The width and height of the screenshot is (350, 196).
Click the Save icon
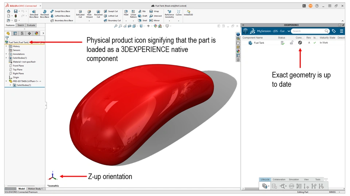[x=16, y=11]
